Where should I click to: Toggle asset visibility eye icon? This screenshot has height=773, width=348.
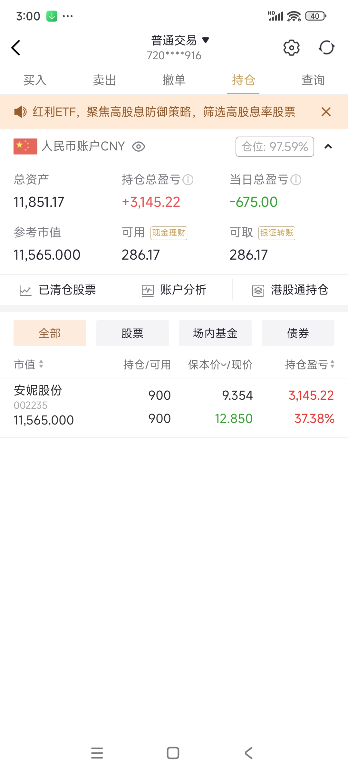tap(139, 147)
